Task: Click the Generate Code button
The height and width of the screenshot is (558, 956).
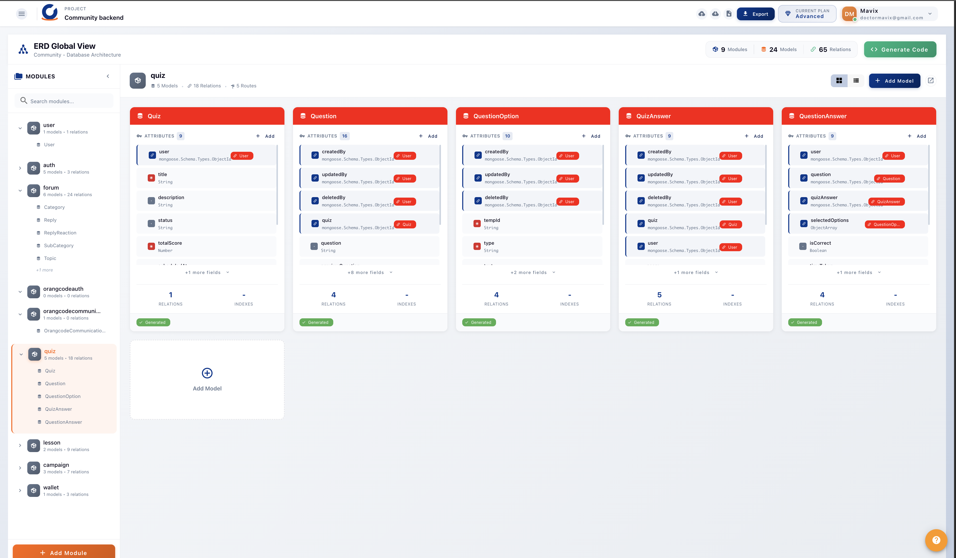Action: coord(900,49)
